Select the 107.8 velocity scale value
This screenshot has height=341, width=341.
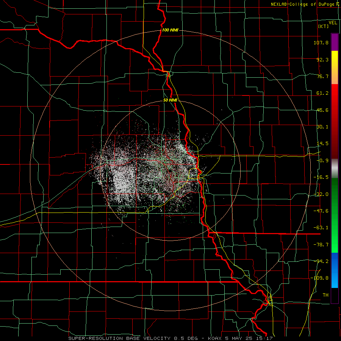(x=321, y=42)
